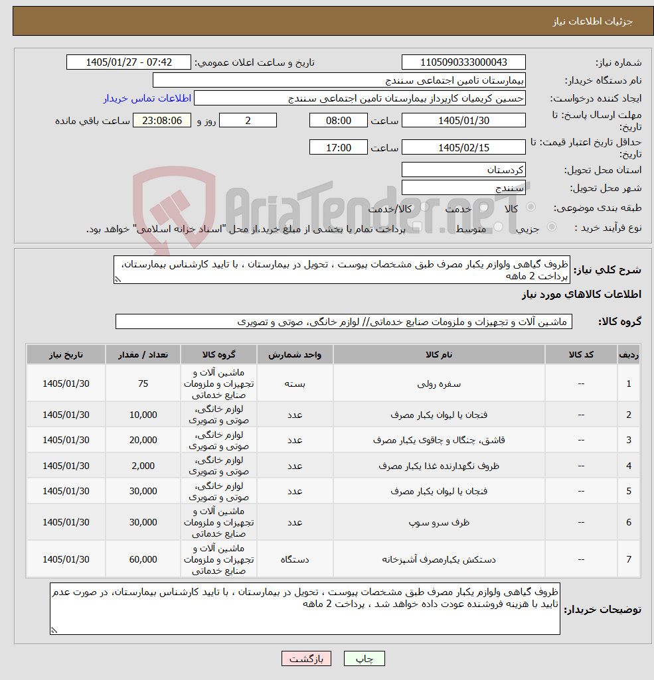654x680 pixels.
Task: Click the quantity 10,000 cell
Action: click(143, 415)
